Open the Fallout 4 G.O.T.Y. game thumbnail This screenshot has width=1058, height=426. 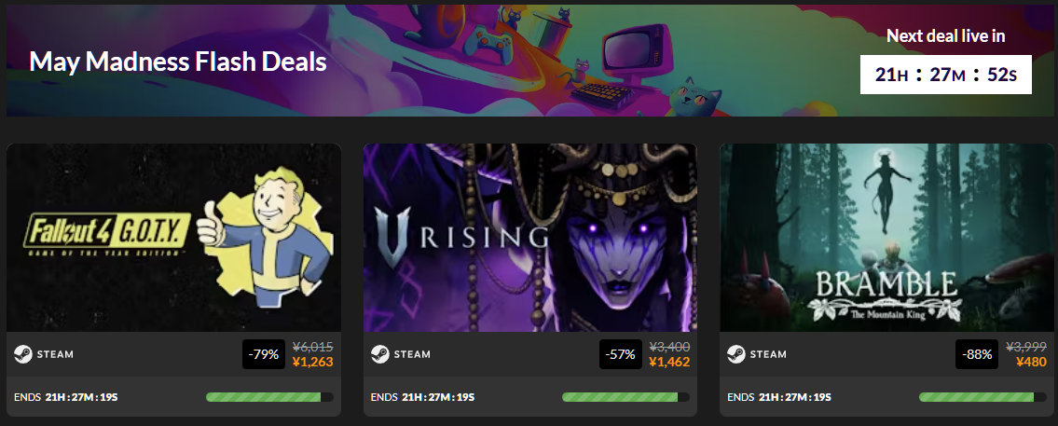point(173,238)
